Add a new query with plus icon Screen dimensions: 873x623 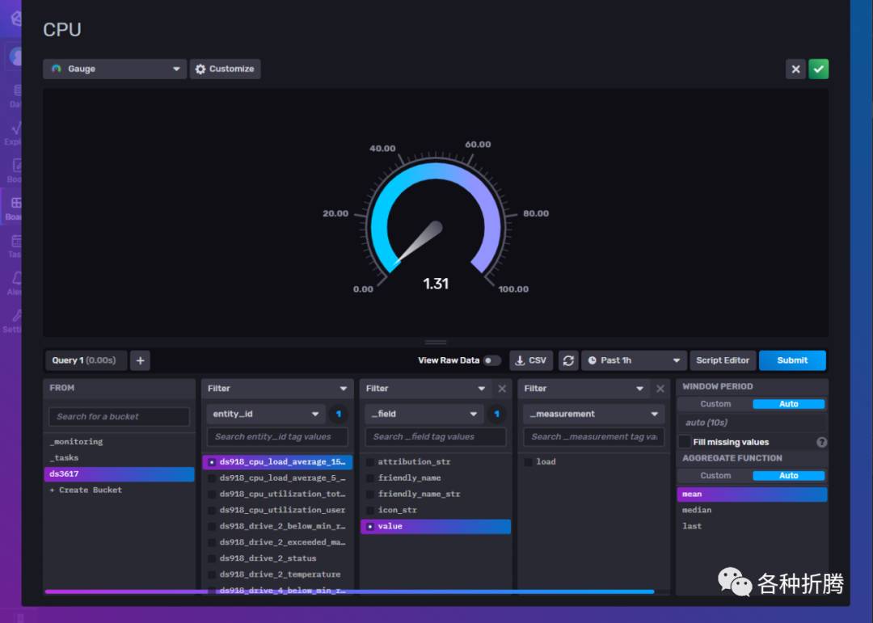141,360
